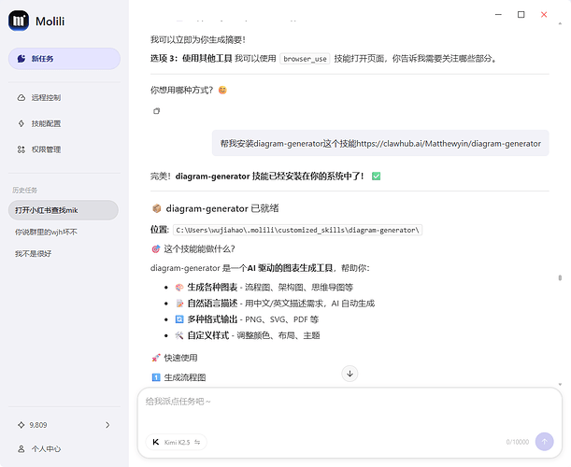571x467 pixels.
Task: Open 技能配置 skill settings
Action: (46, 124)
